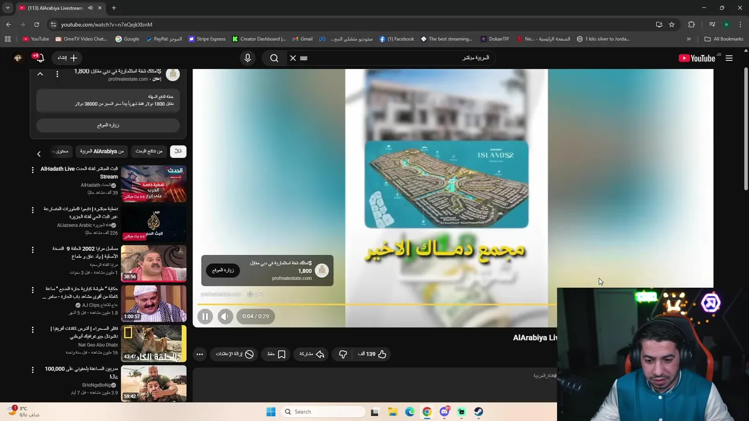Open File Explorer from the taskbar

[393, 412]
